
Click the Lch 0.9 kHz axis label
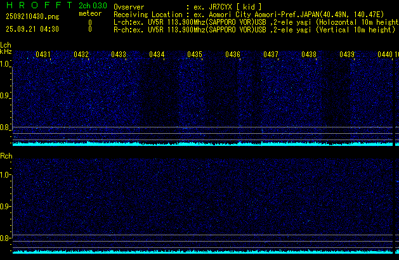point(5,96)
